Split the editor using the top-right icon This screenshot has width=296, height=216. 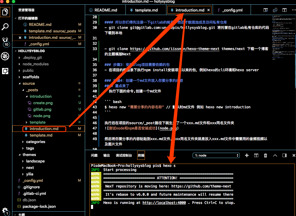pos(284,10)
